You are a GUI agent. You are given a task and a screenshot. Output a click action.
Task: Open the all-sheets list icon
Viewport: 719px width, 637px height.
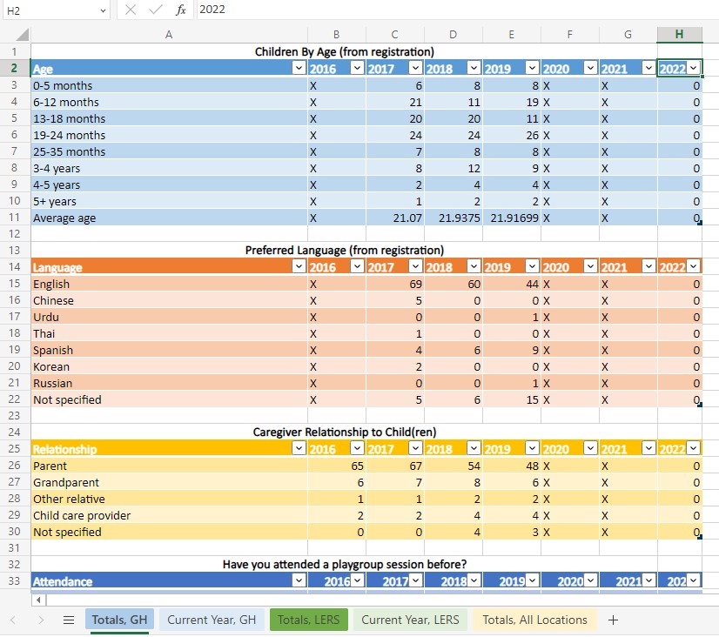coord(68,620)
